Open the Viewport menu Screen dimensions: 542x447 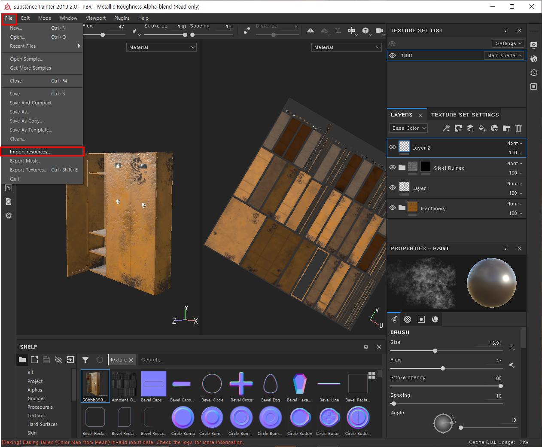(x=96, y=18)
